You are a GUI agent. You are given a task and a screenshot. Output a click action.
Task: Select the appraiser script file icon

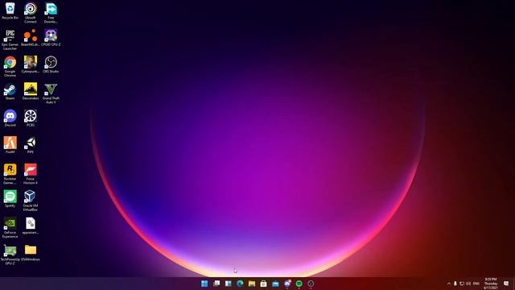pos(31,226)
